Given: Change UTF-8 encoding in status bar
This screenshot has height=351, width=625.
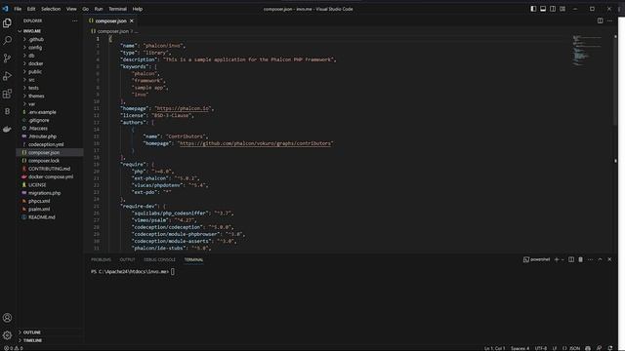Looking at the screenshot, I should point(541,348).
